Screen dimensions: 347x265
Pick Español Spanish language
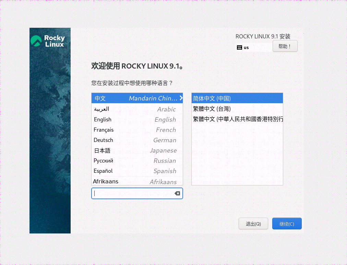[137, 171]
